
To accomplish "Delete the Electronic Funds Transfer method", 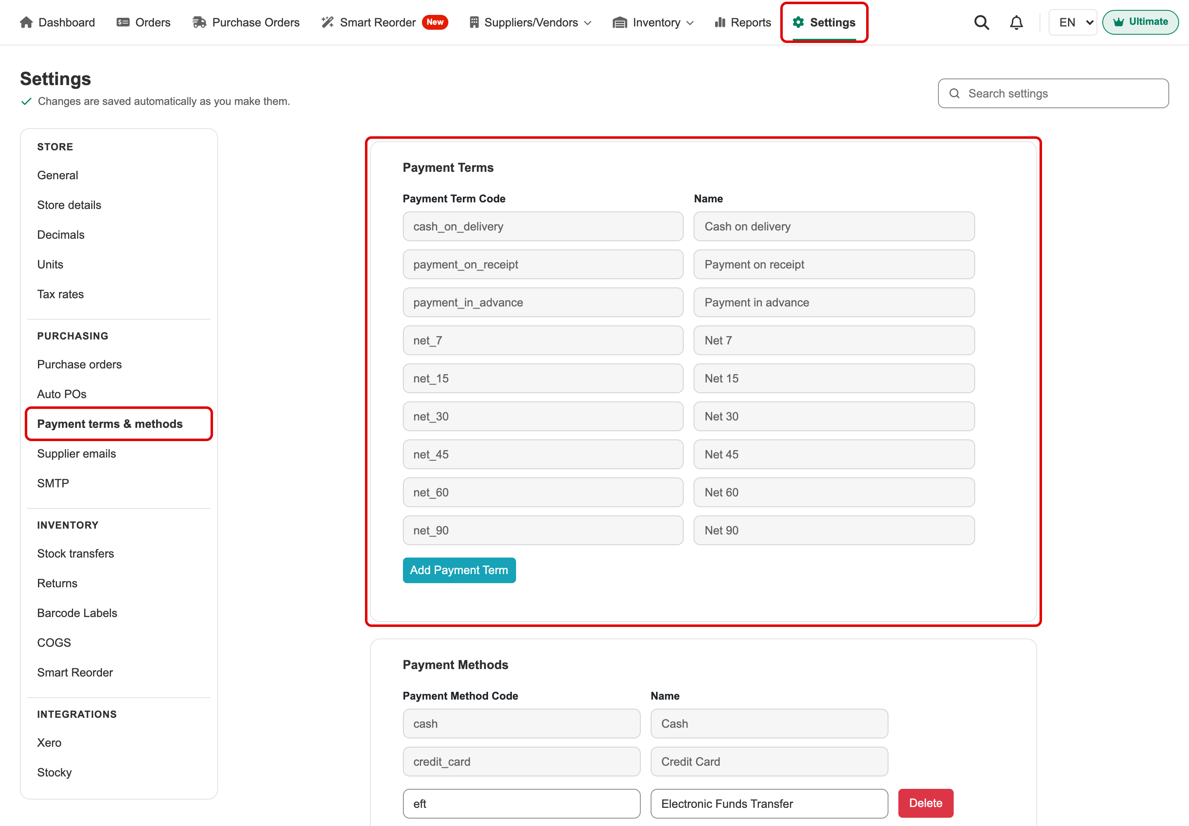I will click(925, 803).
